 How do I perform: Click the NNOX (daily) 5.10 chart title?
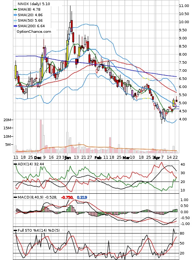(34, 4)
